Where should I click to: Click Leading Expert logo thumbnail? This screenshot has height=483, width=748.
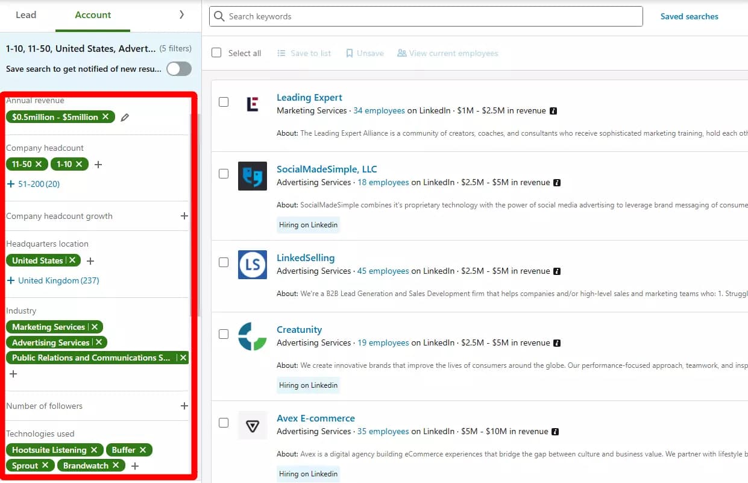coord(253,104)
